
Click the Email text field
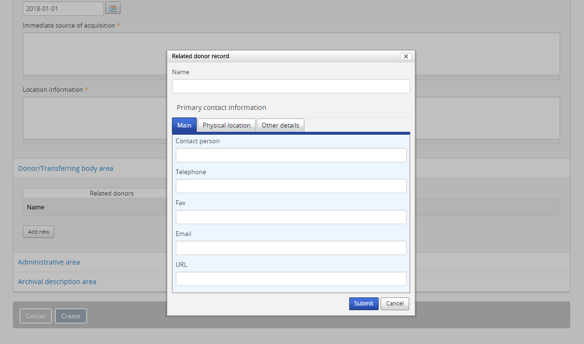point(291,248)
